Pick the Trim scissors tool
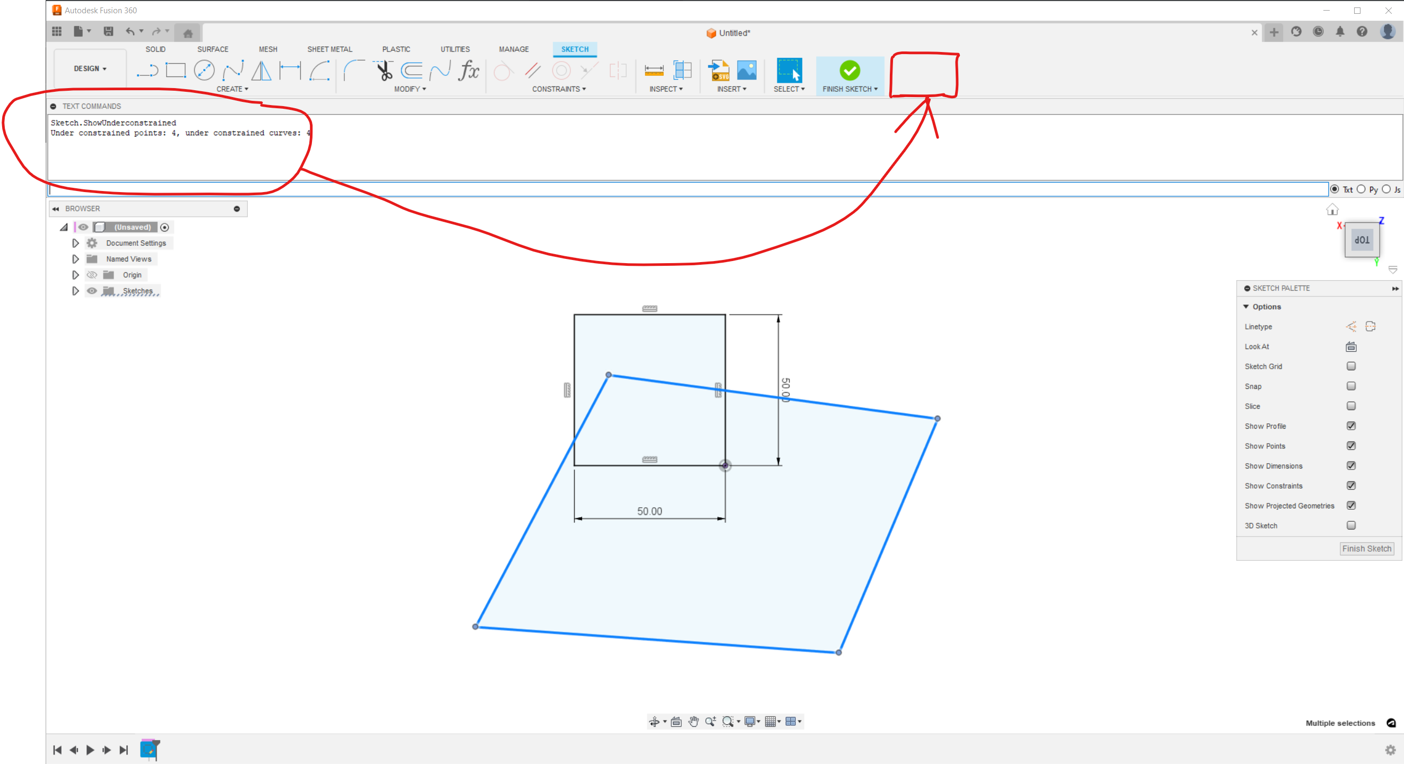Image resolution: width=1404 pixels, height=764 pixels. [x=384, y=70]
